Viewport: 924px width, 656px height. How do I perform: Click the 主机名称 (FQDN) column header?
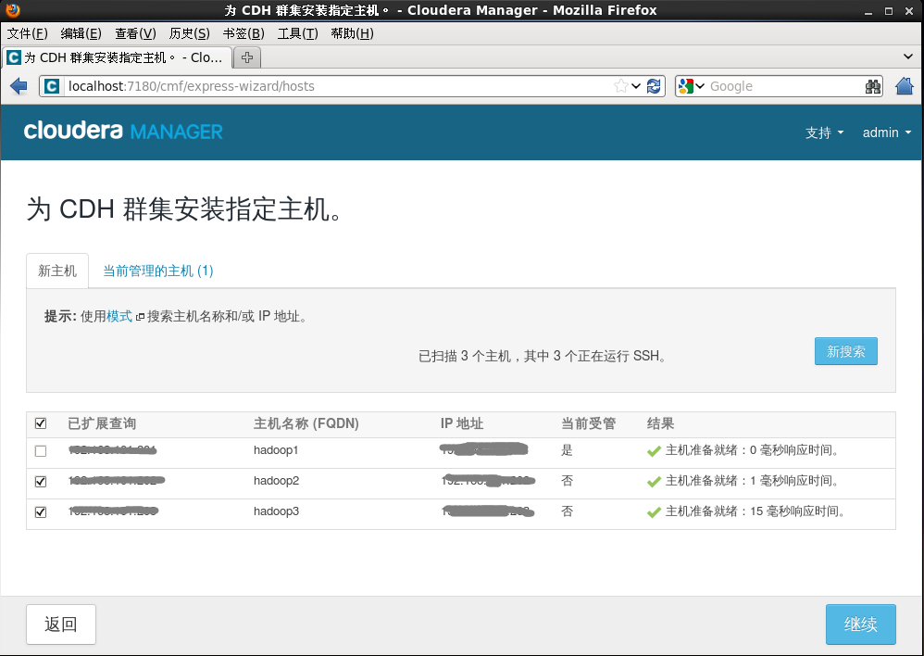point(306,423)
